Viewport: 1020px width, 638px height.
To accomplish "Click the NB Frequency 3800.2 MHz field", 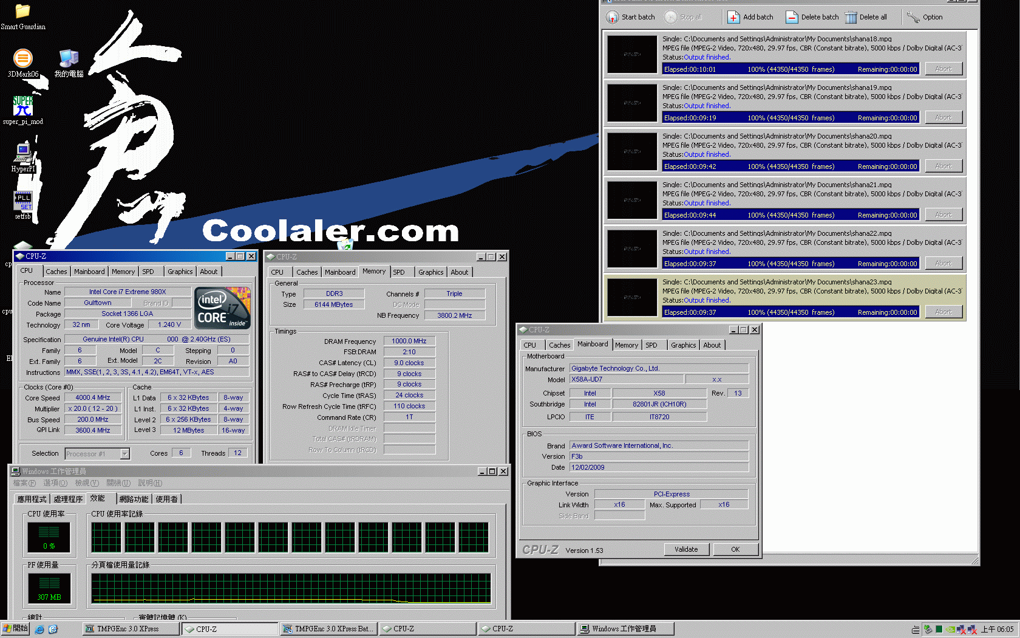I will point(454,315).
